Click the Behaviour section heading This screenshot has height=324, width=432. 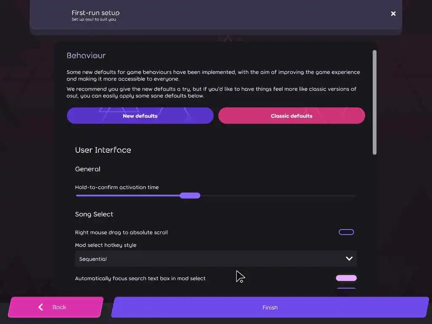[x=86, y=56]
